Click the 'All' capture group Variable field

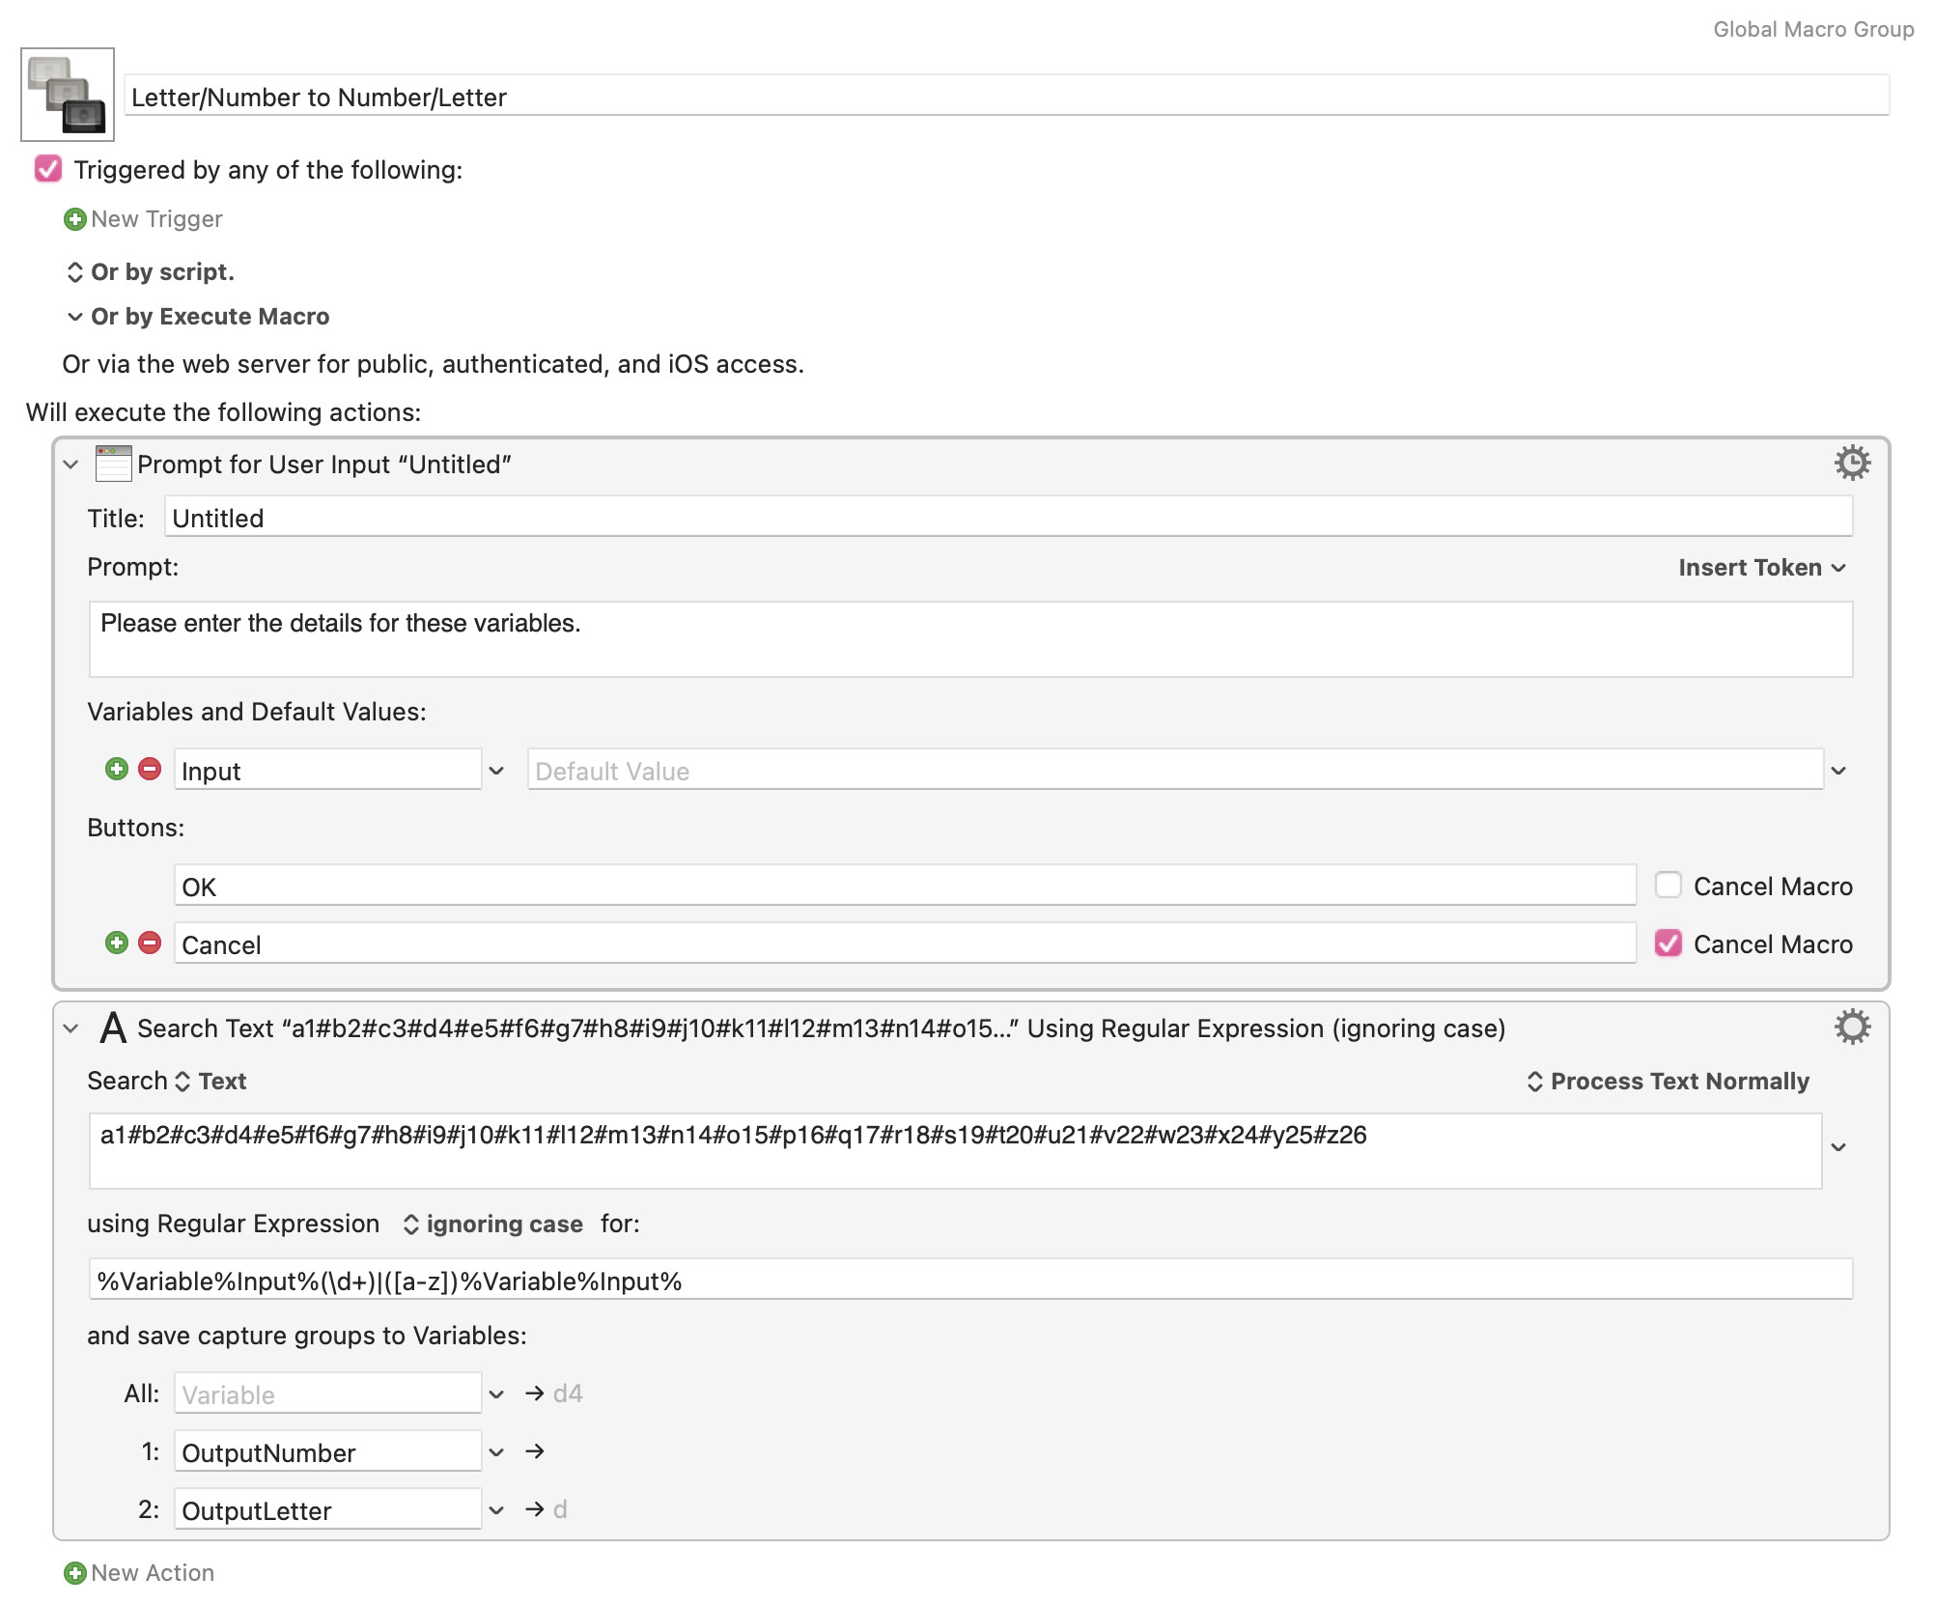(x=327, y=1394)
